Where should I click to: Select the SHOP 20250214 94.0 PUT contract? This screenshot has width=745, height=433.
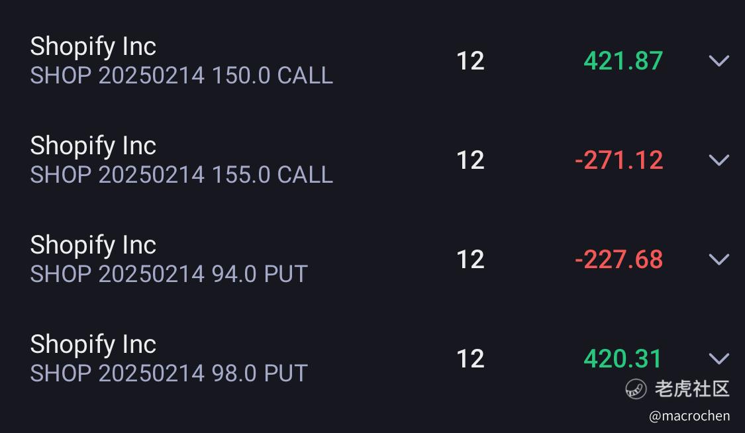click(x=169, y=274)
